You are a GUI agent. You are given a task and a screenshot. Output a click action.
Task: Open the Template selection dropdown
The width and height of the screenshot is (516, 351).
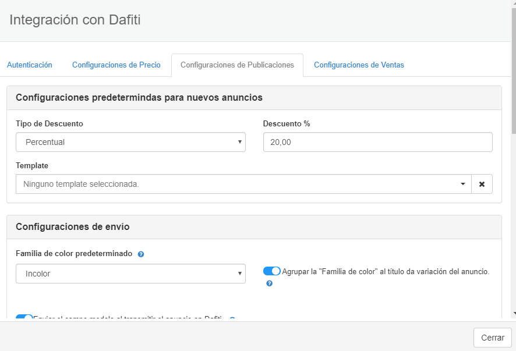pos(243,184)
